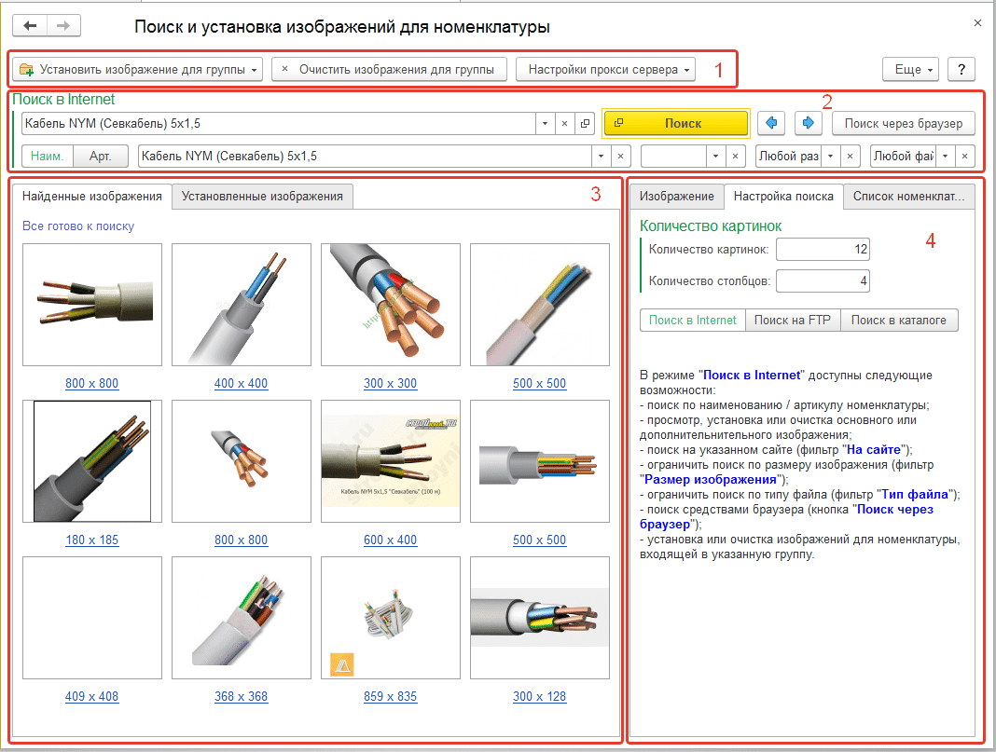Click the 'Количество картинок' input field
This screenshot has height=752, width=996.
(823, 250)
